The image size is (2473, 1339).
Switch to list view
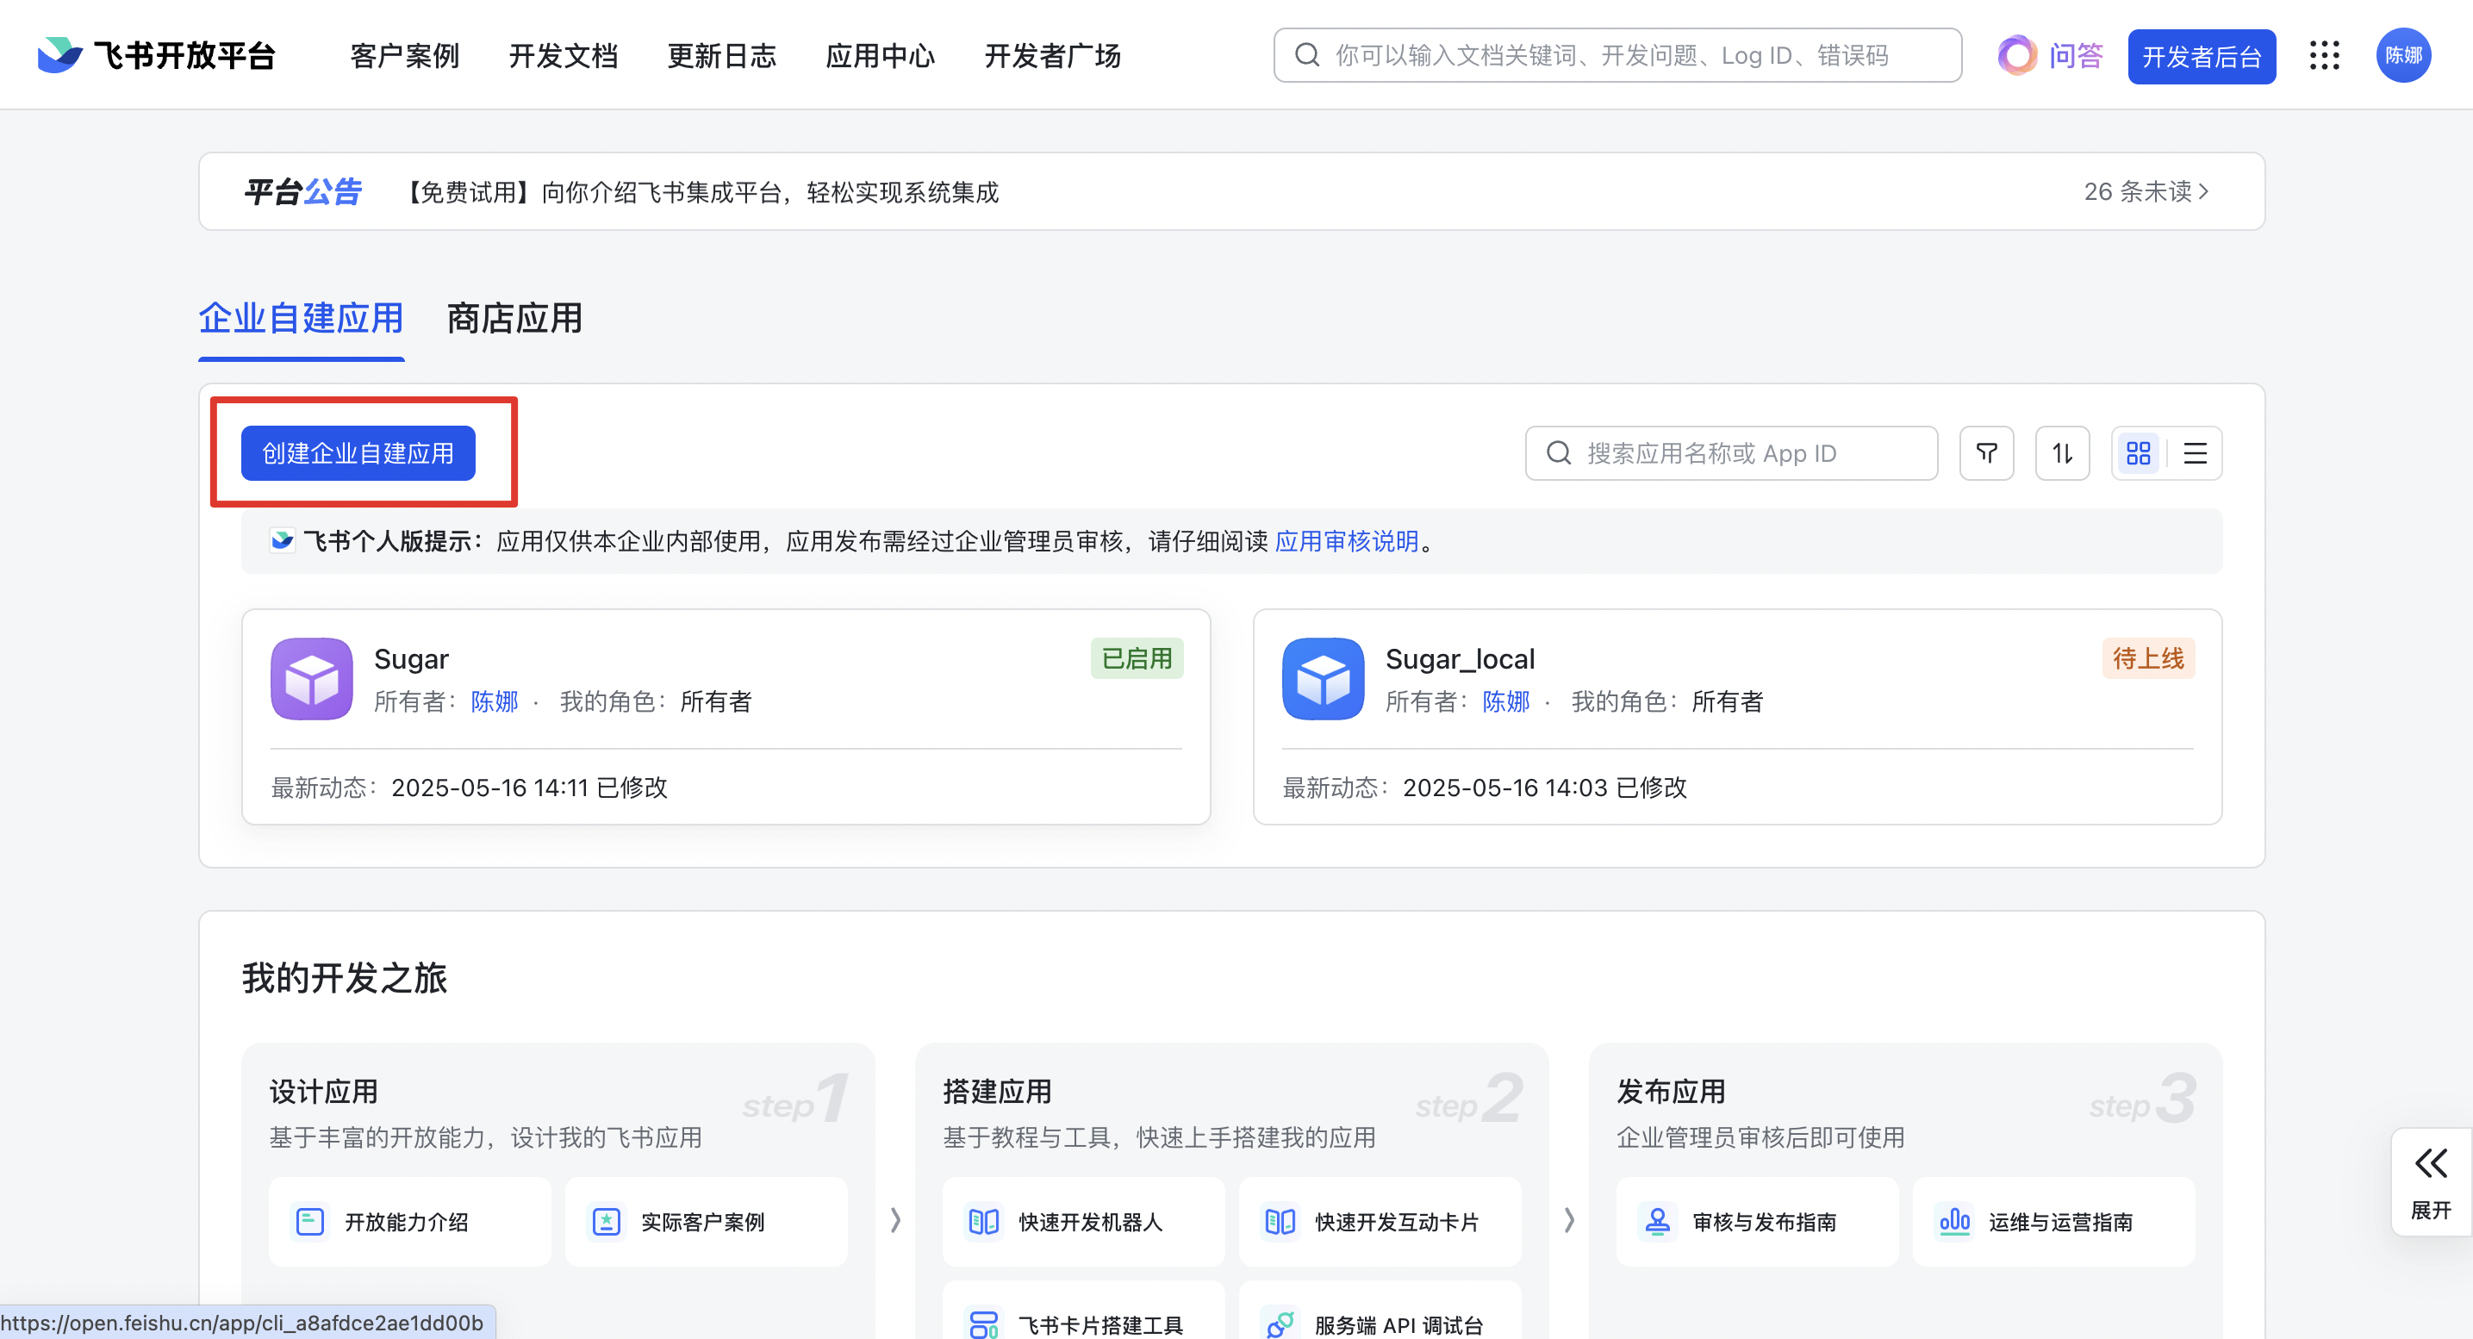[2195, 453]
